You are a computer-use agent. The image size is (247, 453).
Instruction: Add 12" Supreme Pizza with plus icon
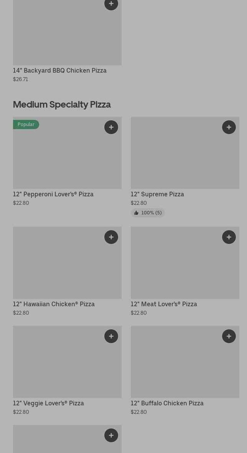[x=229, y=127]
